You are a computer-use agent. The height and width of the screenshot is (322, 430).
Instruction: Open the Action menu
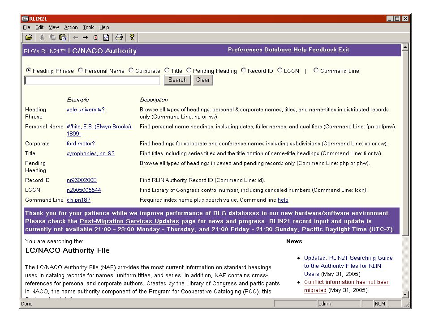point(71,27)
